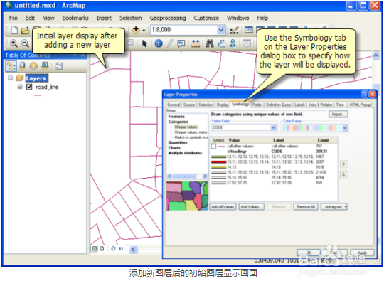The width and height of the screenshot is (389, 286).
Task: Collapse the road_line layer legend
Action: (20, 87)
